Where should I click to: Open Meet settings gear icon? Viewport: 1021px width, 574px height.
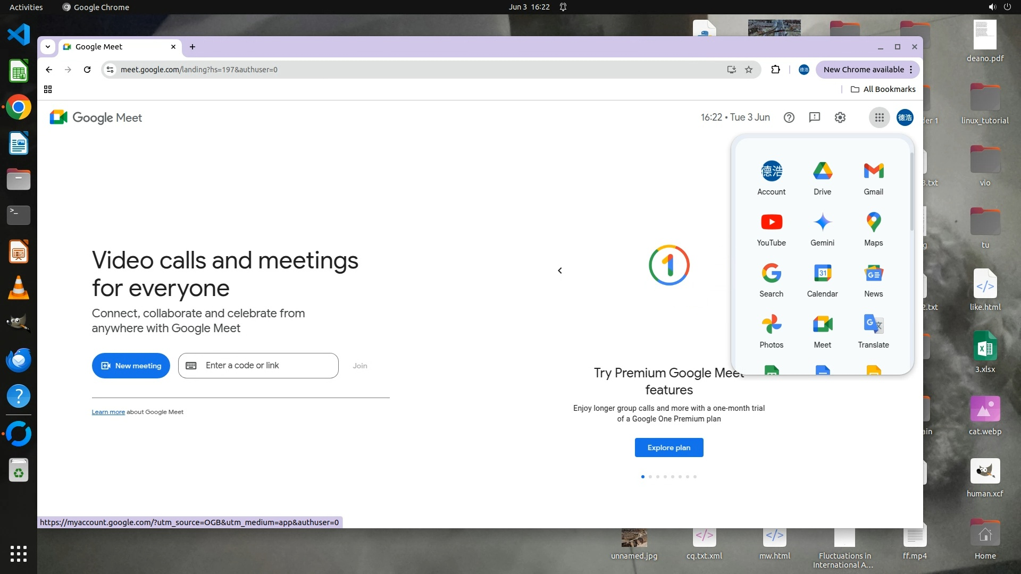click(x=840, y=117)
